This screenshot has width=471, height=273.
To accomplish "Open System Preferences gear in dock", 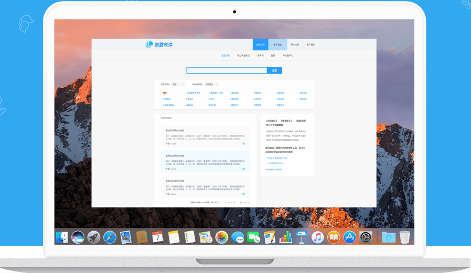I will (x=366, y=237).
